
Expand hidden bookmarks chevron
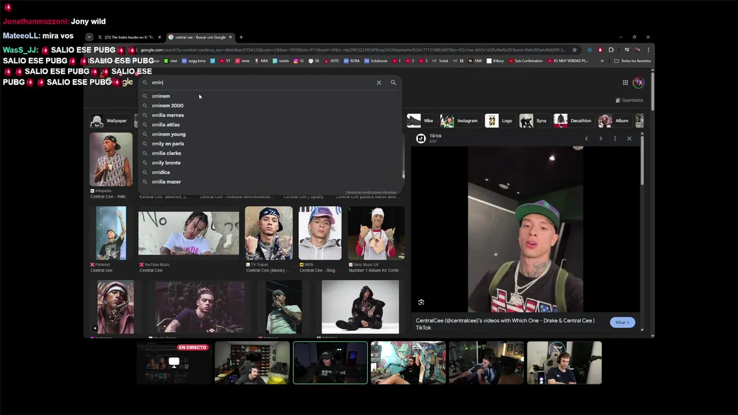point(602,61)
